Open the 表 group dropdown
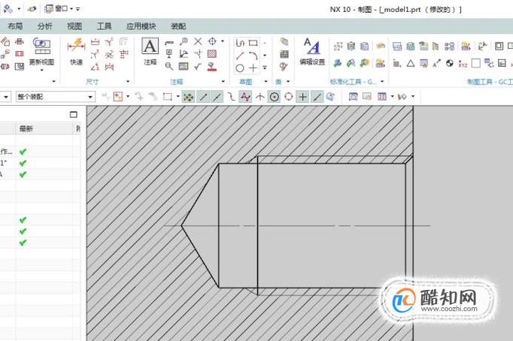This screenshot has height=341, width=513. [x=288, y=81]
